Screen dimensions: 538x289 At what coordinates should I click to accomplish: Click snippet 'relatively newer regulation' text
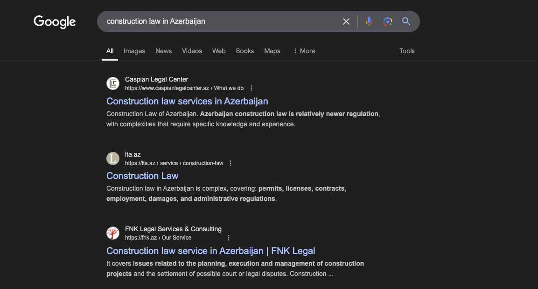337,114
